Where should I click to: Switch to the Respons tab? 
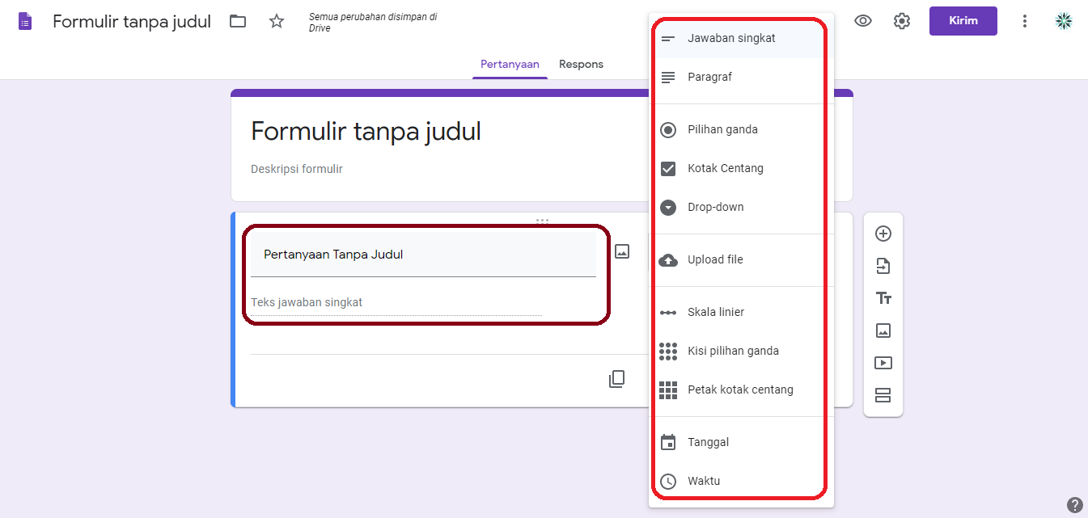[580, 64]
